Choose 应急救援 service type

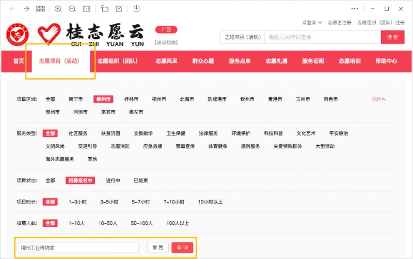[152, 146]
